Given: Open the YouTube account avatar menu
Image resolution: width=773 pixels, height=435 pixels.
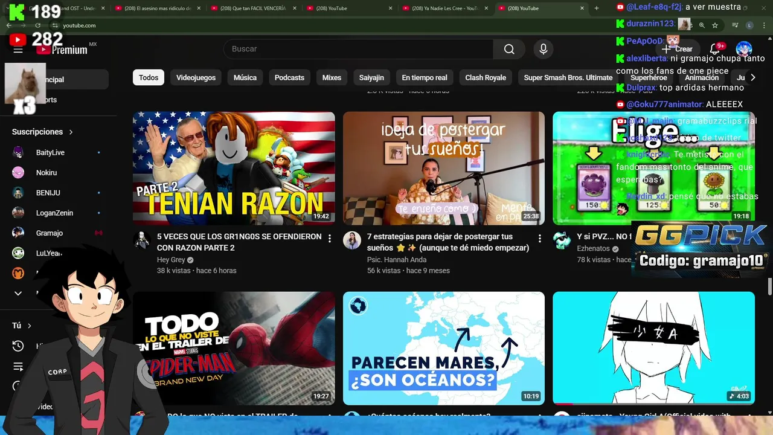Looking at the screenshot, I should pos(744,49).
